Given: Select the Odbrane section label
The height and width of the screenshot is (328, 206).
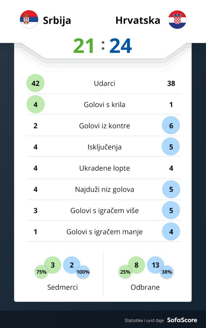Looking at the screenshot, I should [145, 287].
